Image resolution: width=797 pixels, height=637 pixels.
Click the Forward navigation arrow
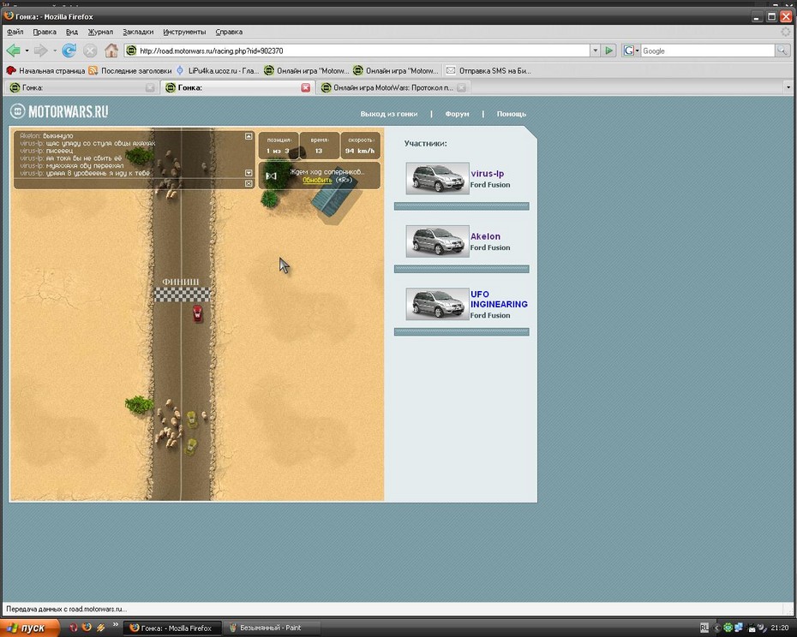40,51
